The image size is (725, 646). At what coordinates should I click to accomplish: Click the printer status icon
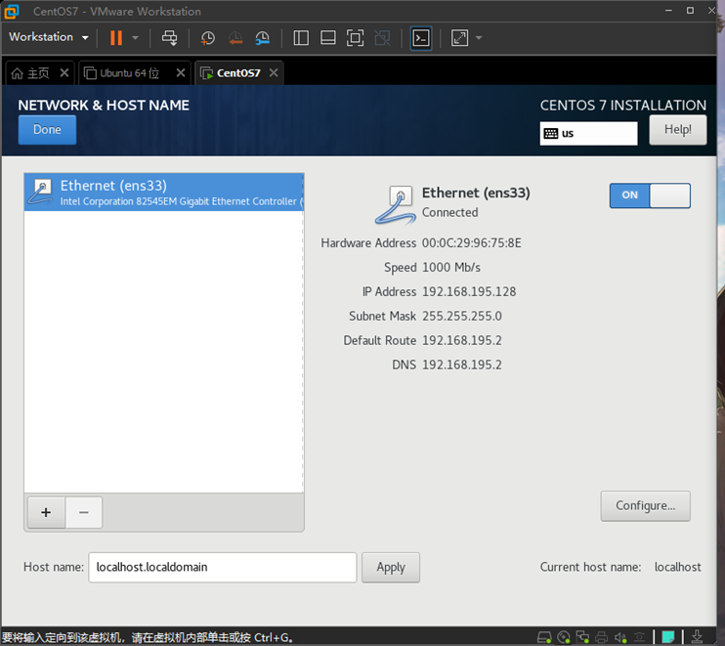602,637
